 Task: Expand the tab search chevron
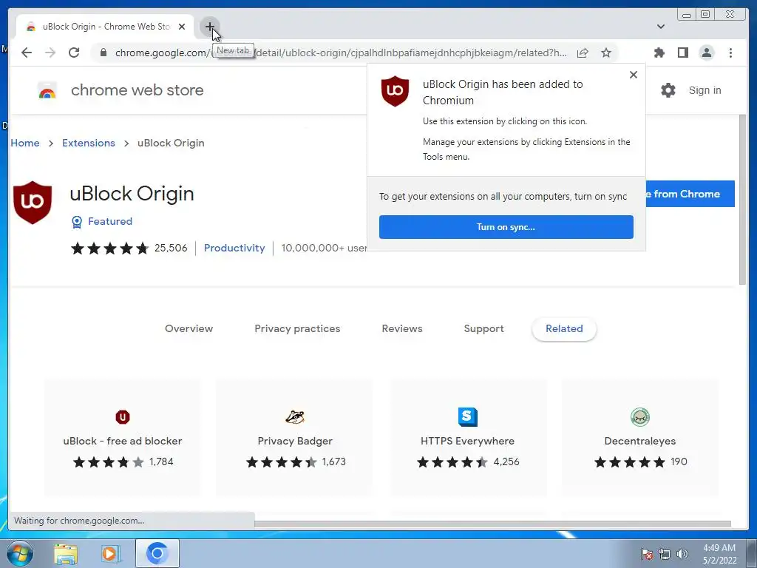(x=661, y=27)
